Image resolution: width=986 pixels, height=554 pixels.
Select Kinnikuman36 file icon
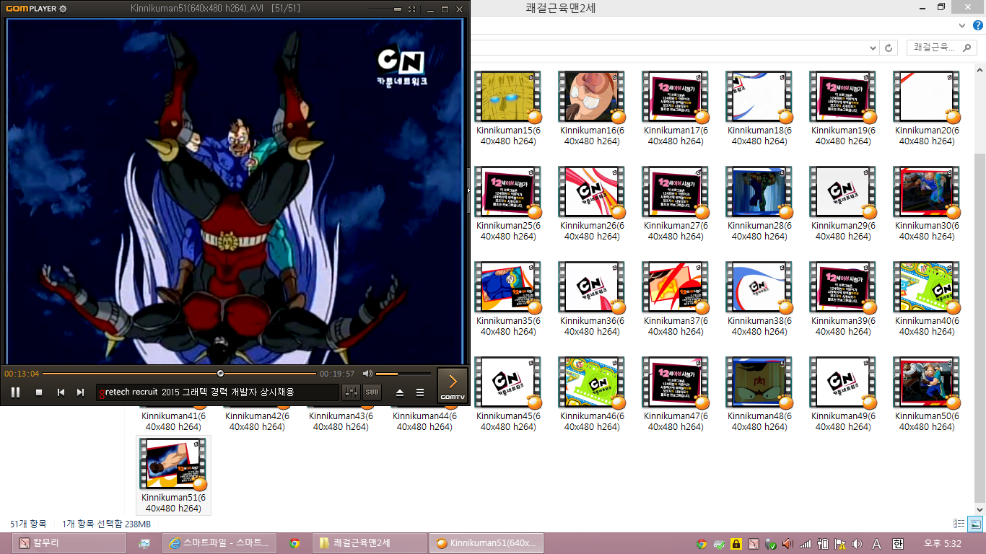click(x=590, y=287)
